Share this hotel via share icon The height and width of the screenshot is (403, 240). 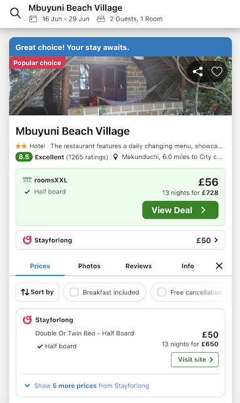pos(197,72)
